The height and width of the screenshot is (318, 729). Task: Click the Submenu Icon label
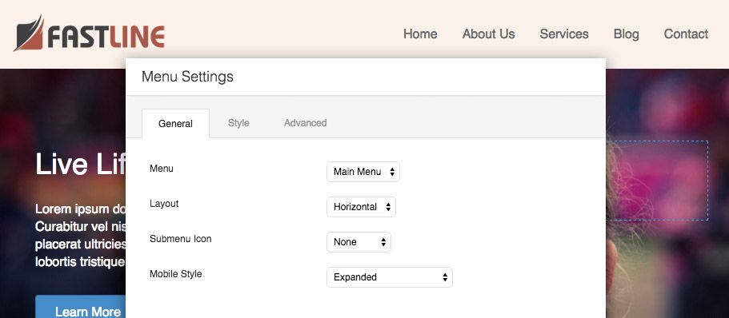point(180,239)
